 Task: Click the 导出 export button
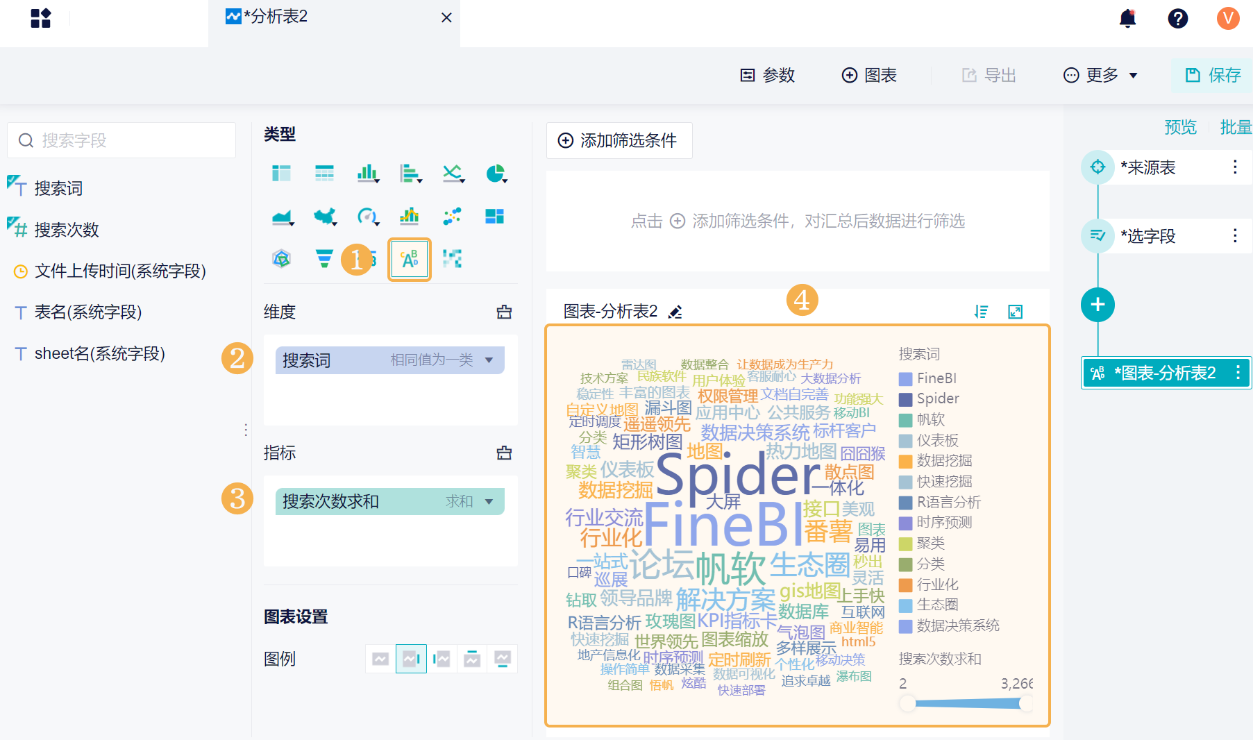pyautogui.click(x=989, y=75)
